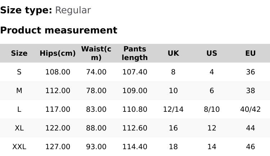Click the Pants length header

135,53
